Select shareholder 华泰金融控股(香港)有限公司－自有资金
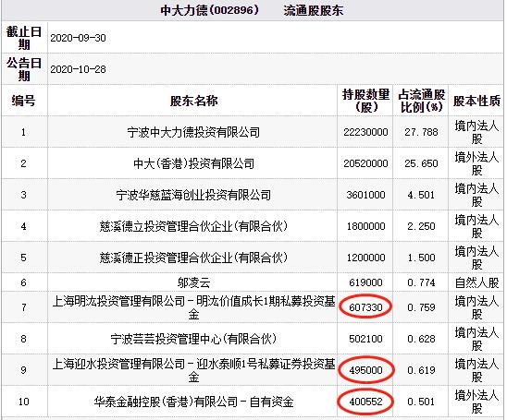Image resolution: width=507 pixels, height=420 pixels. [x=193, y=402]
